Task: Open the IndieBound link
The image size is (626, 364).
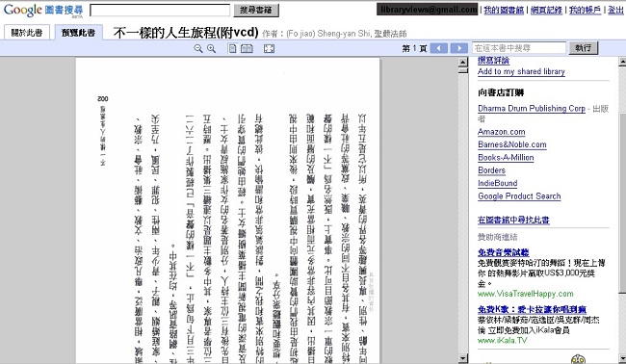Action: click(498, 183)
